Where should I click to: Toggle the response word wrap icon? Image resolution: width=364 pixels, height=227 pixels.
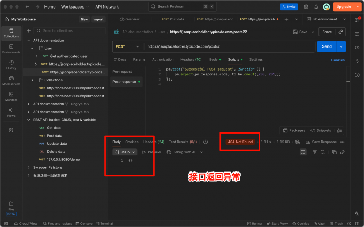(303, 152)
